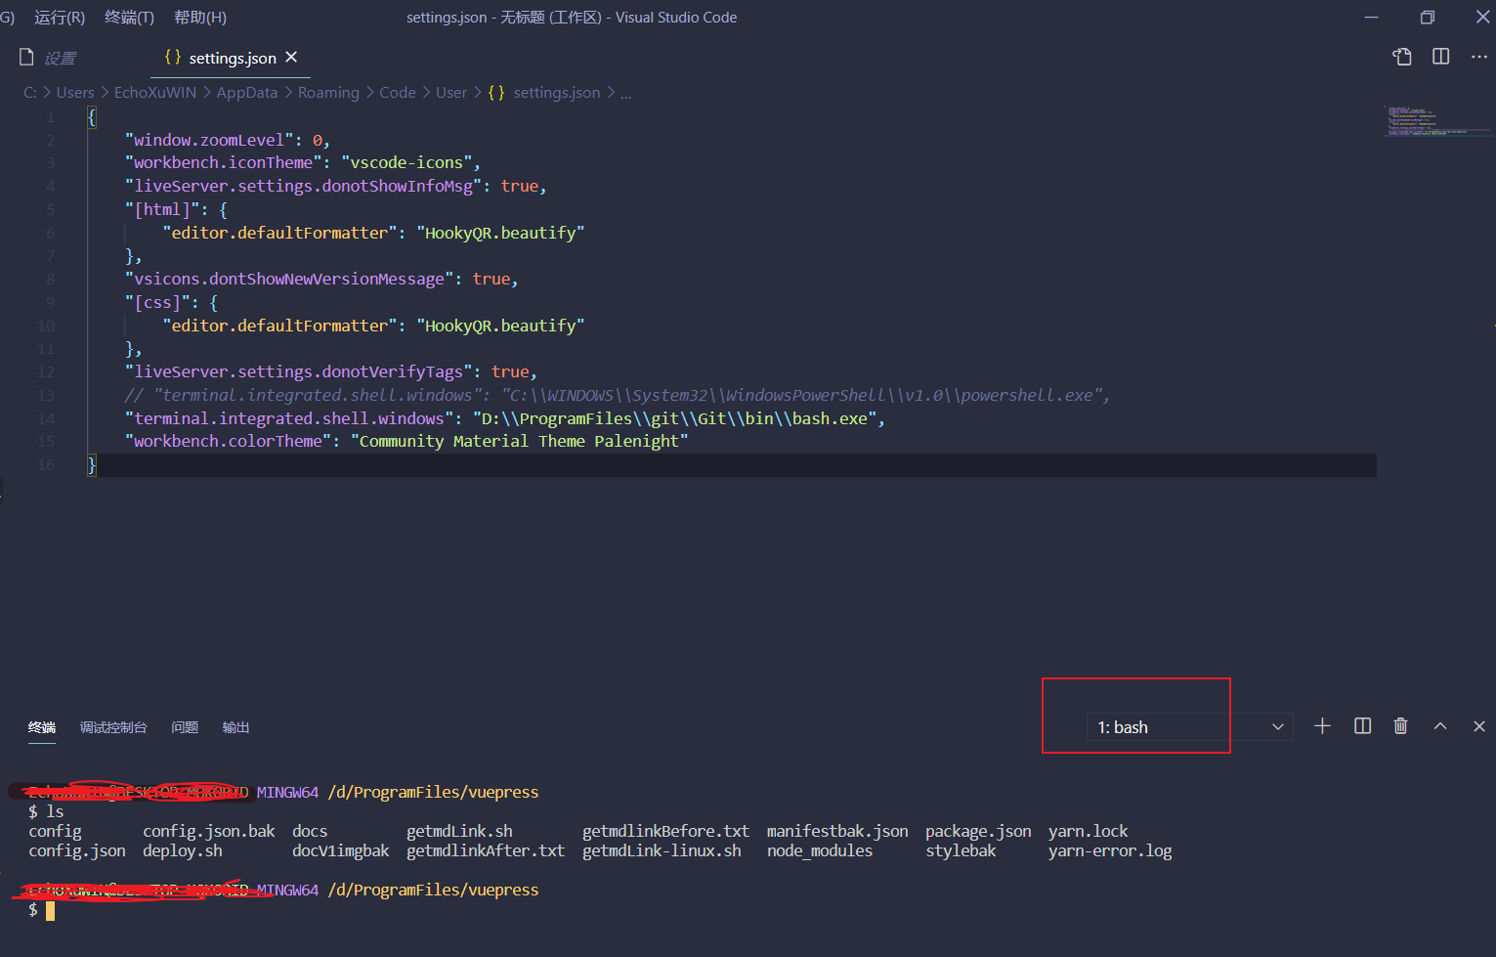Screen dimensions: 1496x957
Task: Click line number 9 in the gutter
Action: pos(51,303)
